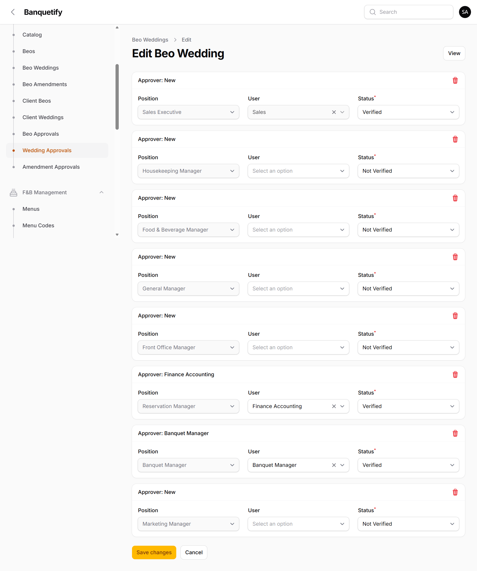Viewport: 477px width, 571px height.
Task: Open the General Manager position dropdown
Action: [188, 288]
